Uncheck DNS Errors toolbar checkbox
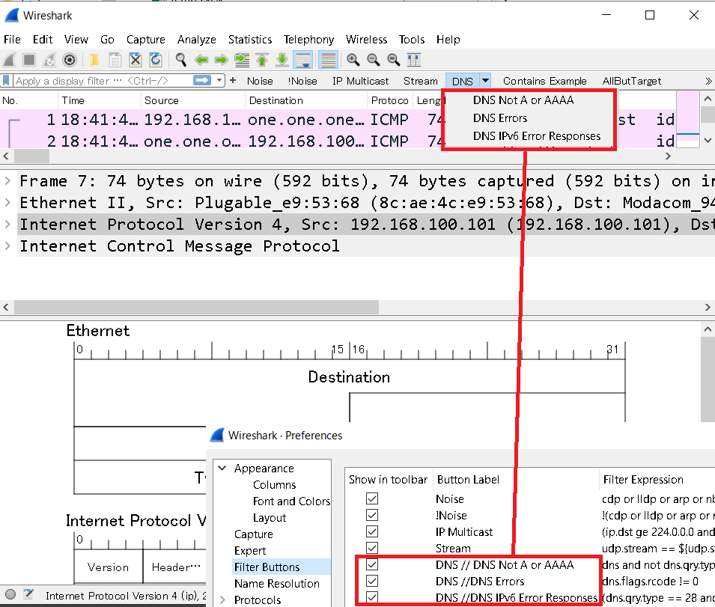Viewport: 715px width, 607px height. [372, 581]
